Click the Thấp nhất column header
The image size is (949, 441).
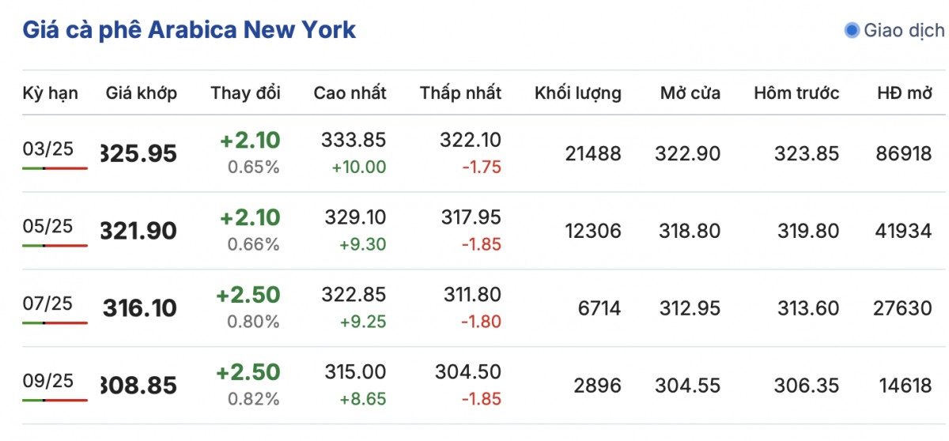[x=460, y=93]
